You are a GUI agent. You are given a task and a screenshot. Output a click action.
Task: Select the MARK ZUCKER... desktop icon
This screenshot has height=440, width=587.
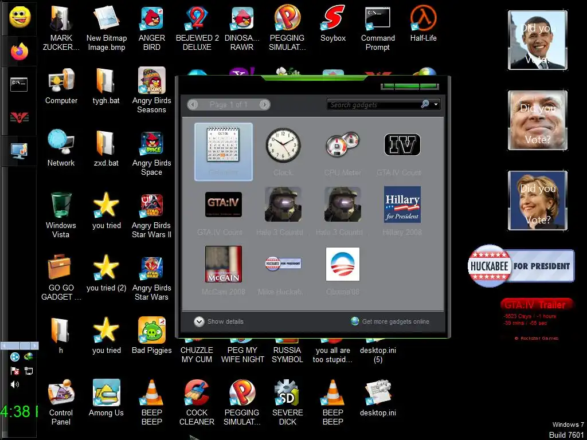(61, 29)
